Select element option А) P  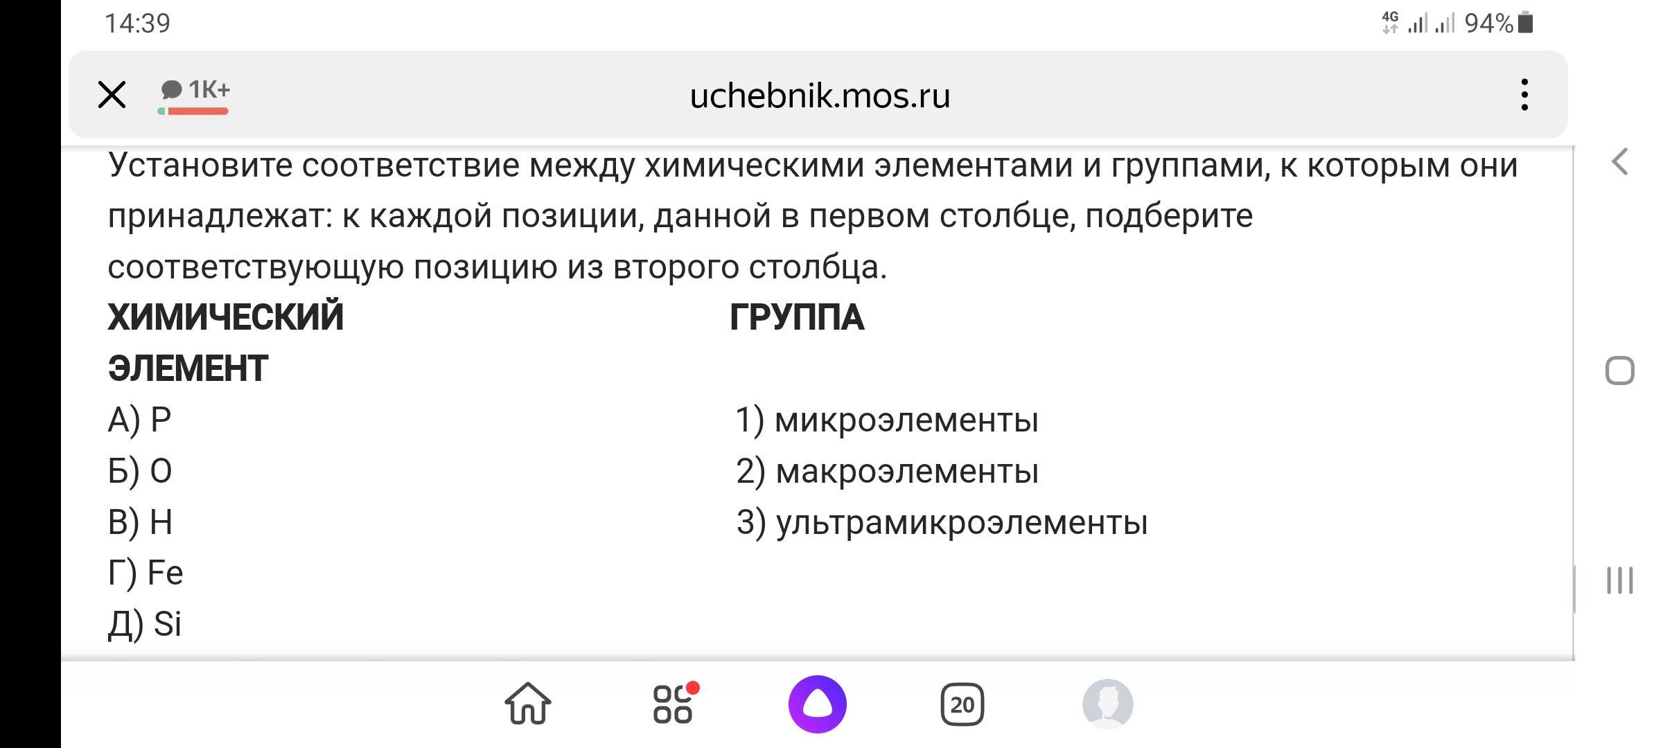tap(140, 420)
